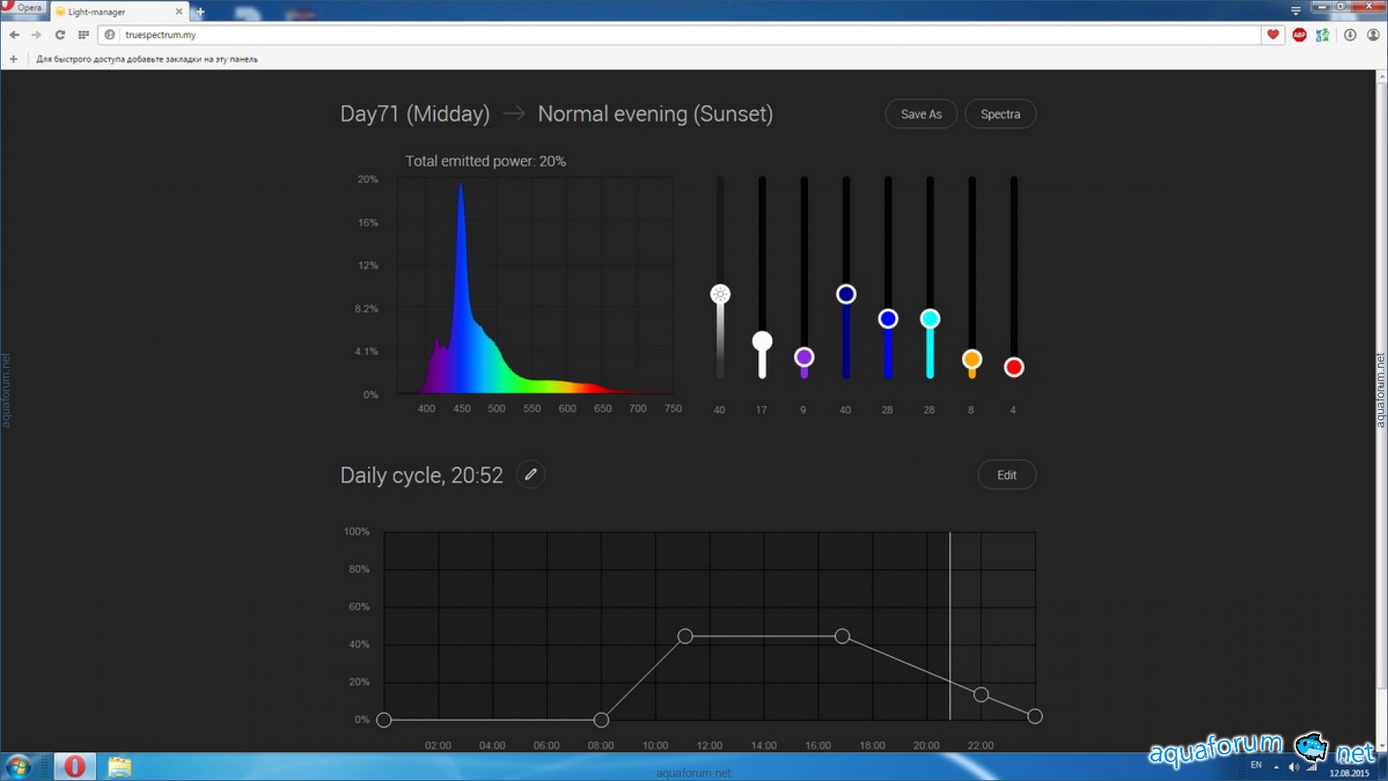Click the pencil icon beside Daily cycle
Viewport: 1388px width, 781px height.
(531, 475)
